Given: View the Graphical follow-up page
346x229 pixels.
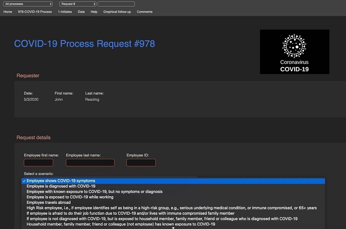Looking at the screenshot, I should tap(117, 12).
